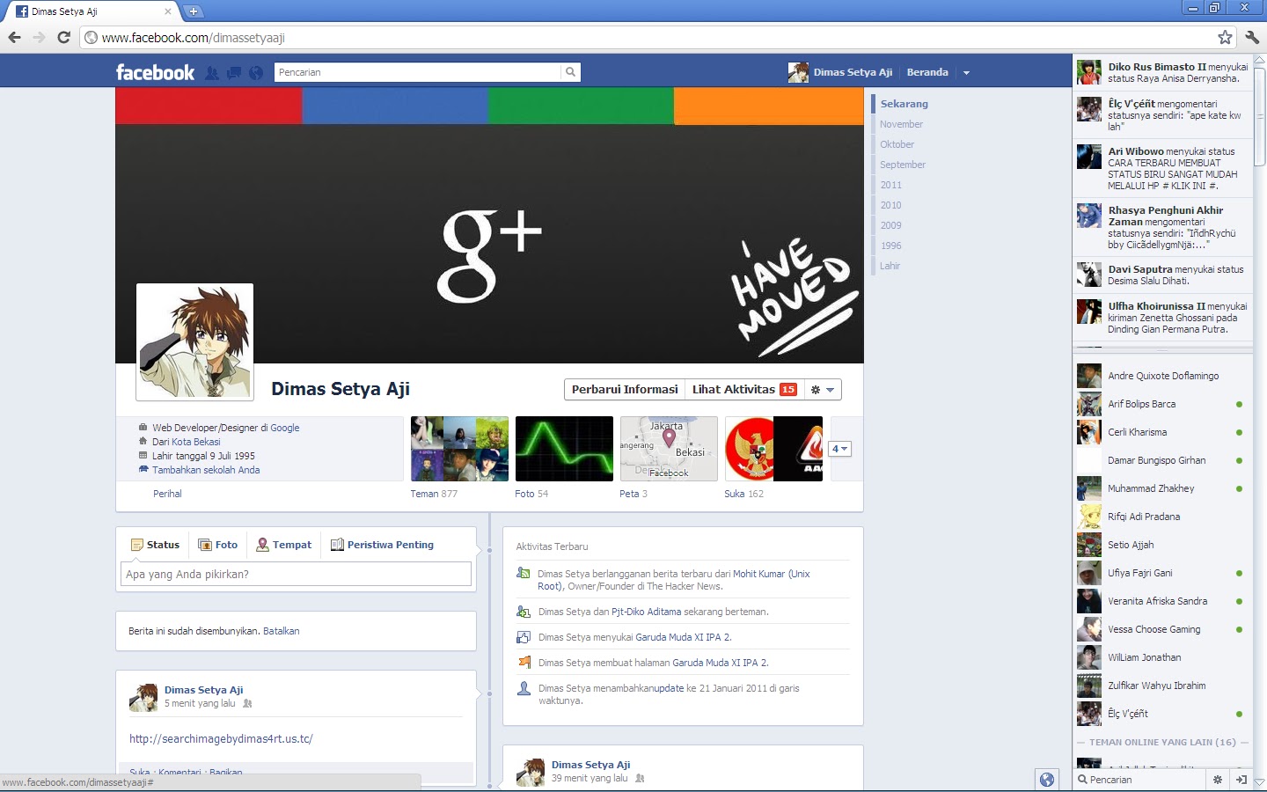Select the Peristiwa Penting composer tab
Screen dimensions: 1267x792
(382, 545)
